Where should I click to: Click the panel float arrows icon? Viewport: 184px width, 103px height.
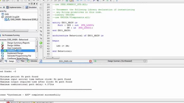(x=29, y=4)
